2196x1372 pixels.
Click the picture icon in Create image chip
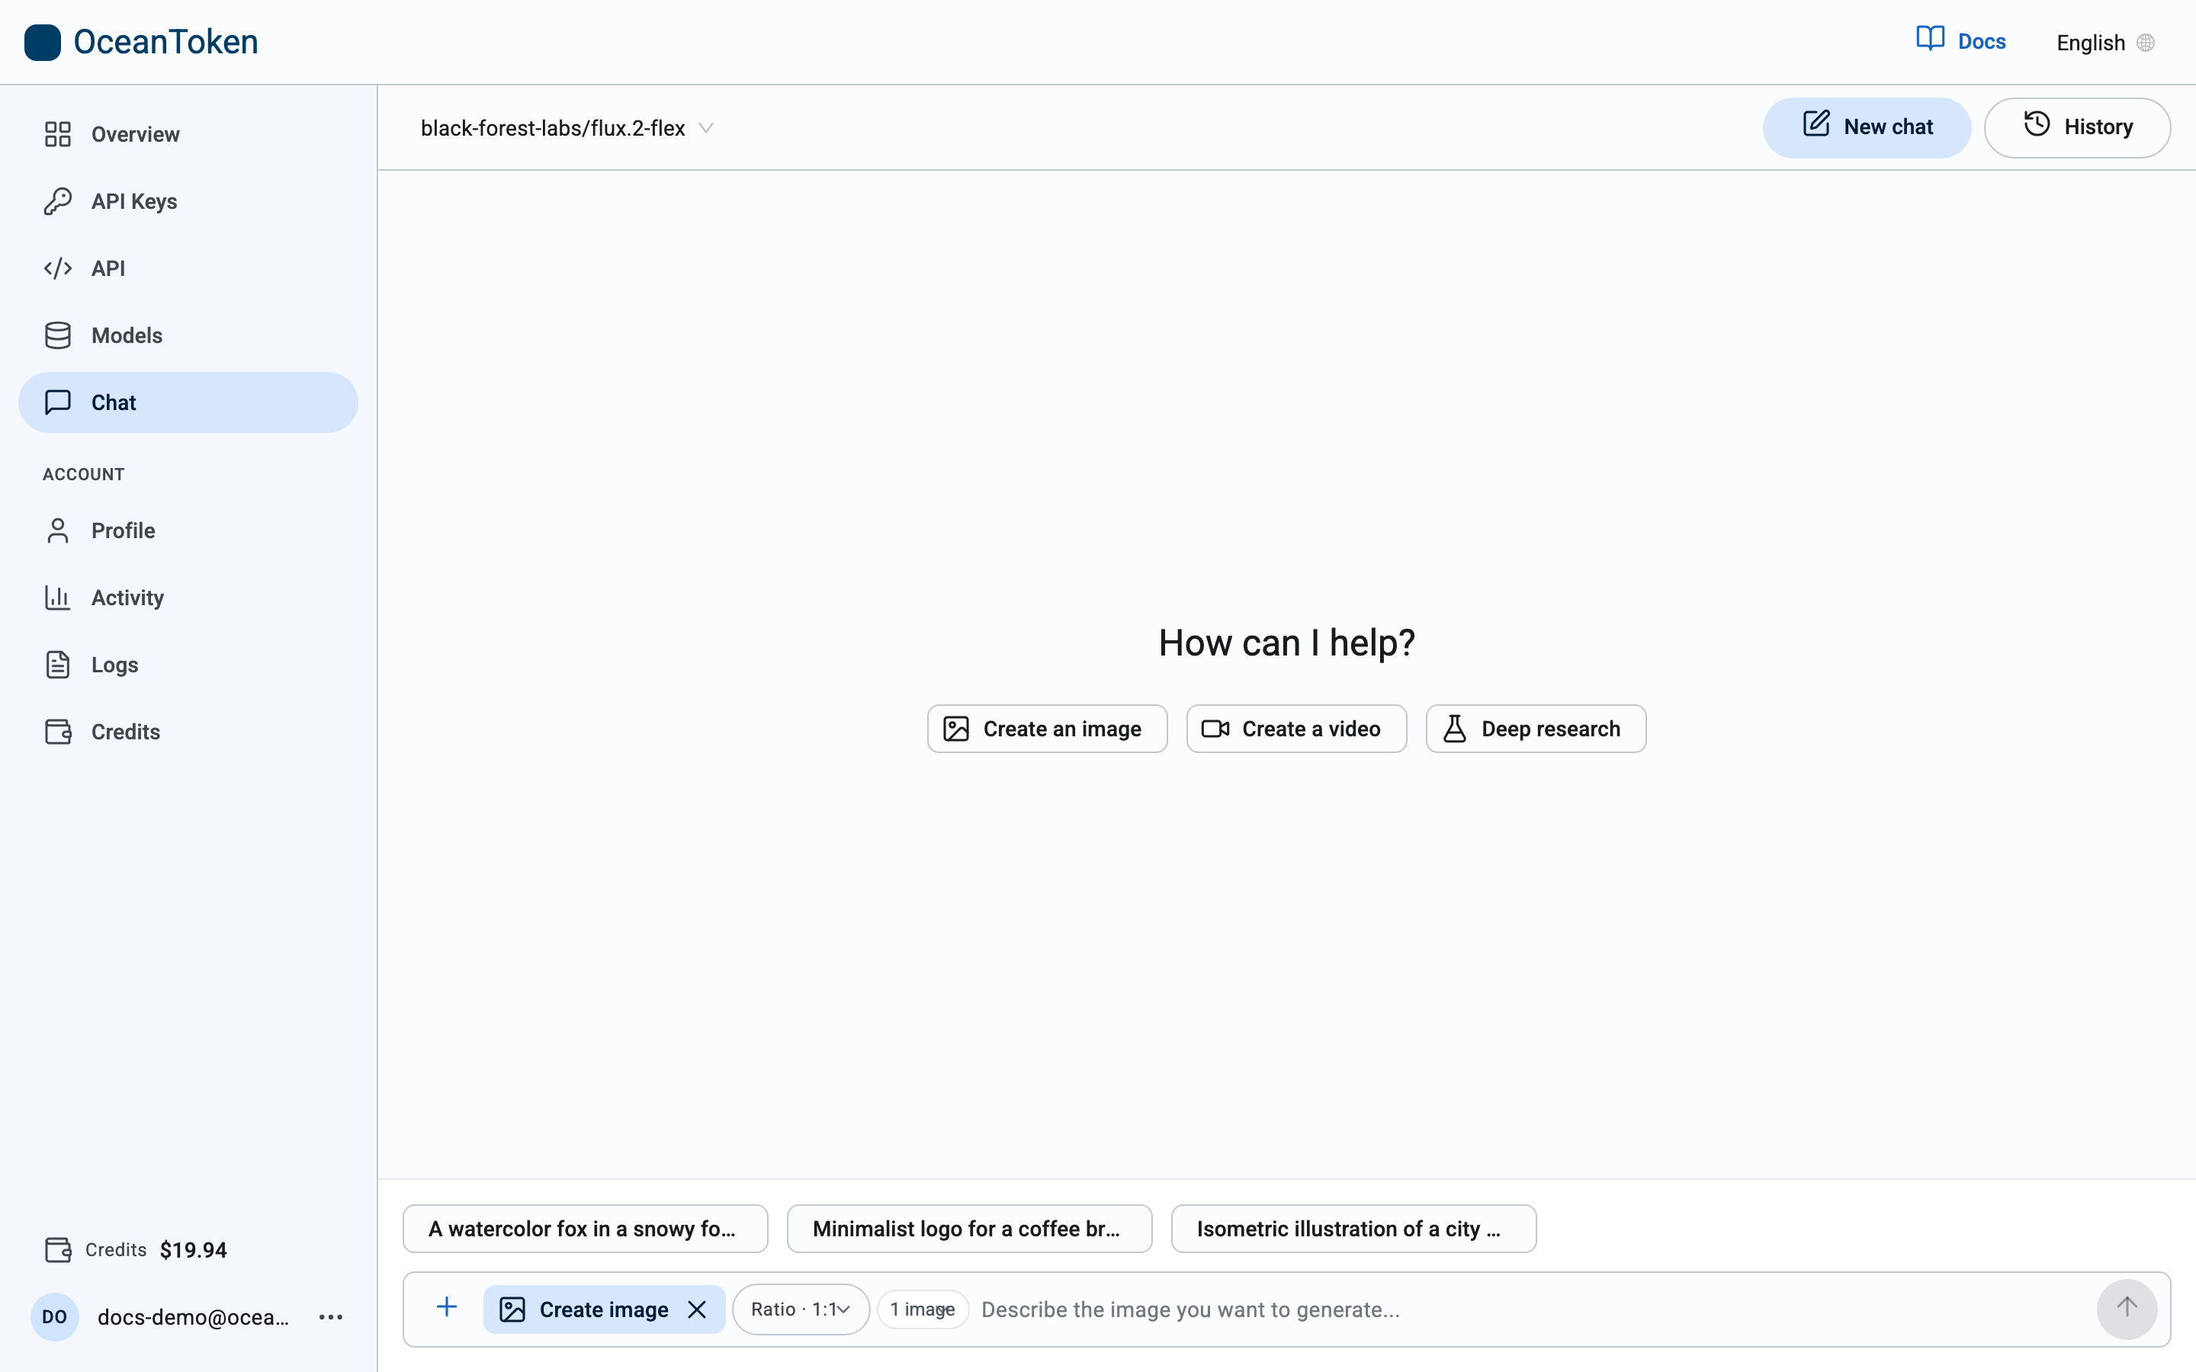(512, 1309)
